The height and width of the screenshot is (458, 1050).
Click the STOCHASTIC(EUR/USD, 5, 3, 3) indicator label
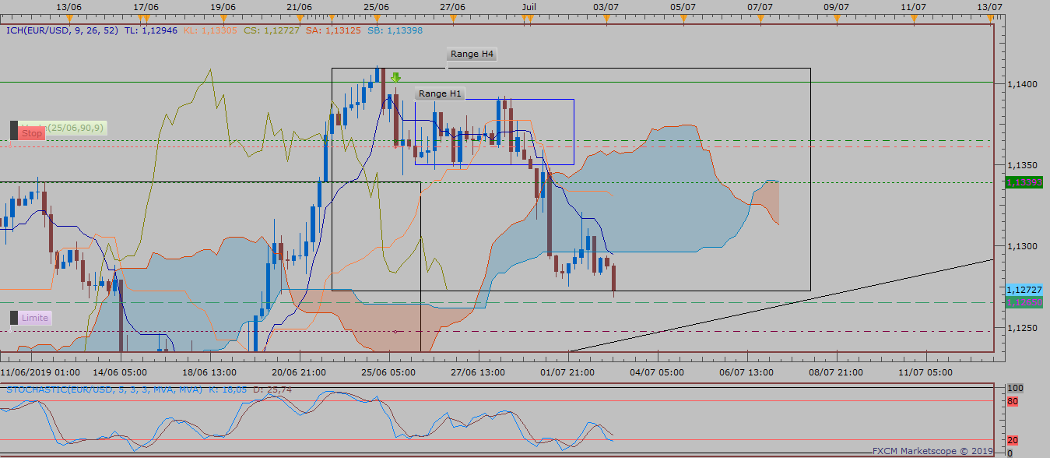click(104, 389)
